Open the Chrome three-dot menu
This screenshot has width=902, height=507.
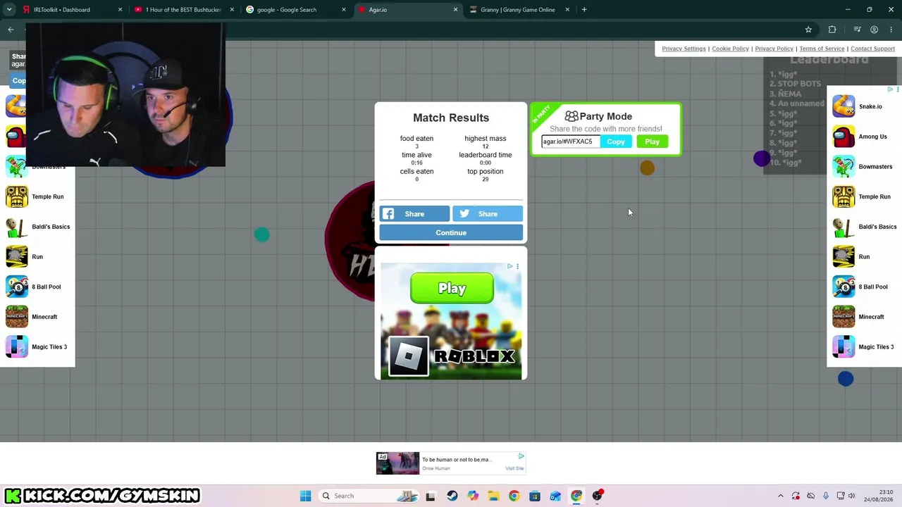pos(891,30)
